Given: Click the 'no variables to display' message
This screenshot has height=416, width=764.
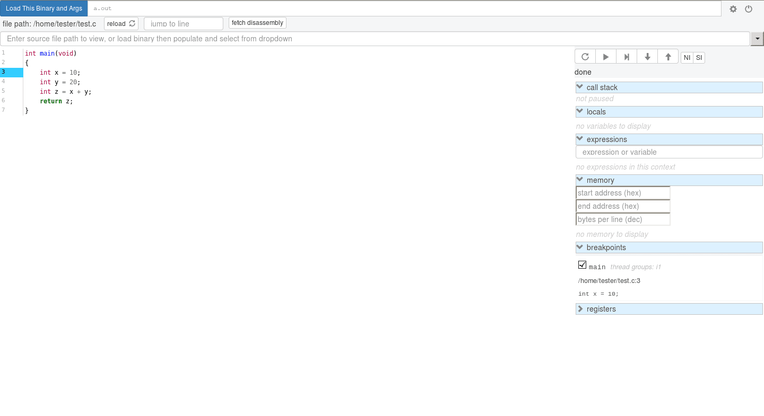Looking at the screenshot, I should click(613, 126).
